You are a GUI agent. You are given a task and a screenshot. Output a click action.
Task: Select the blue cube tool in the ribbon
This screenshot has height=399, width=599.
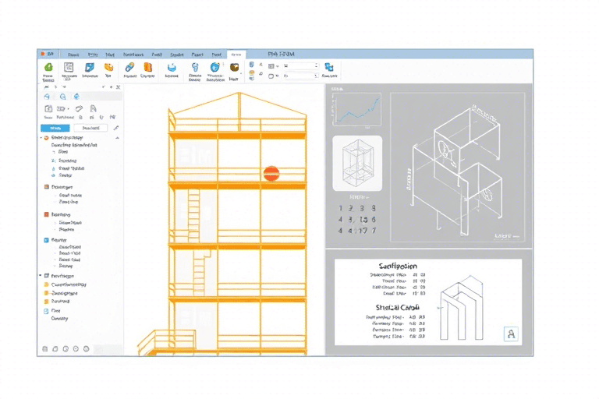pos(89,68)
